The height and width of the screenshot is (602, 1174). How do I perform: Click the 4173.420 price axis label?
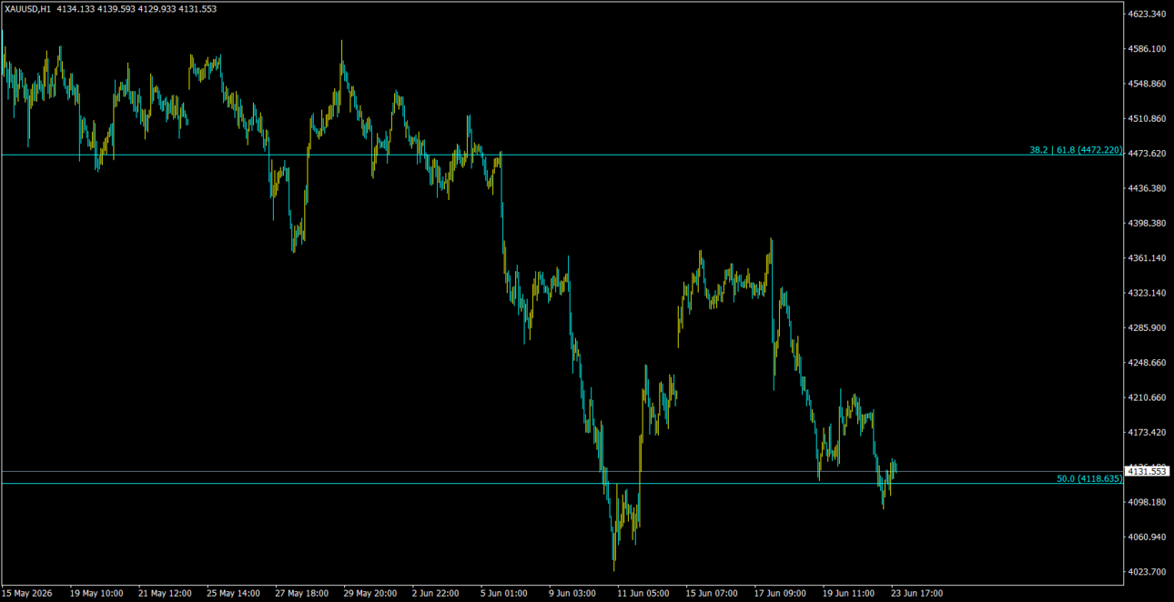point(1147,433)
